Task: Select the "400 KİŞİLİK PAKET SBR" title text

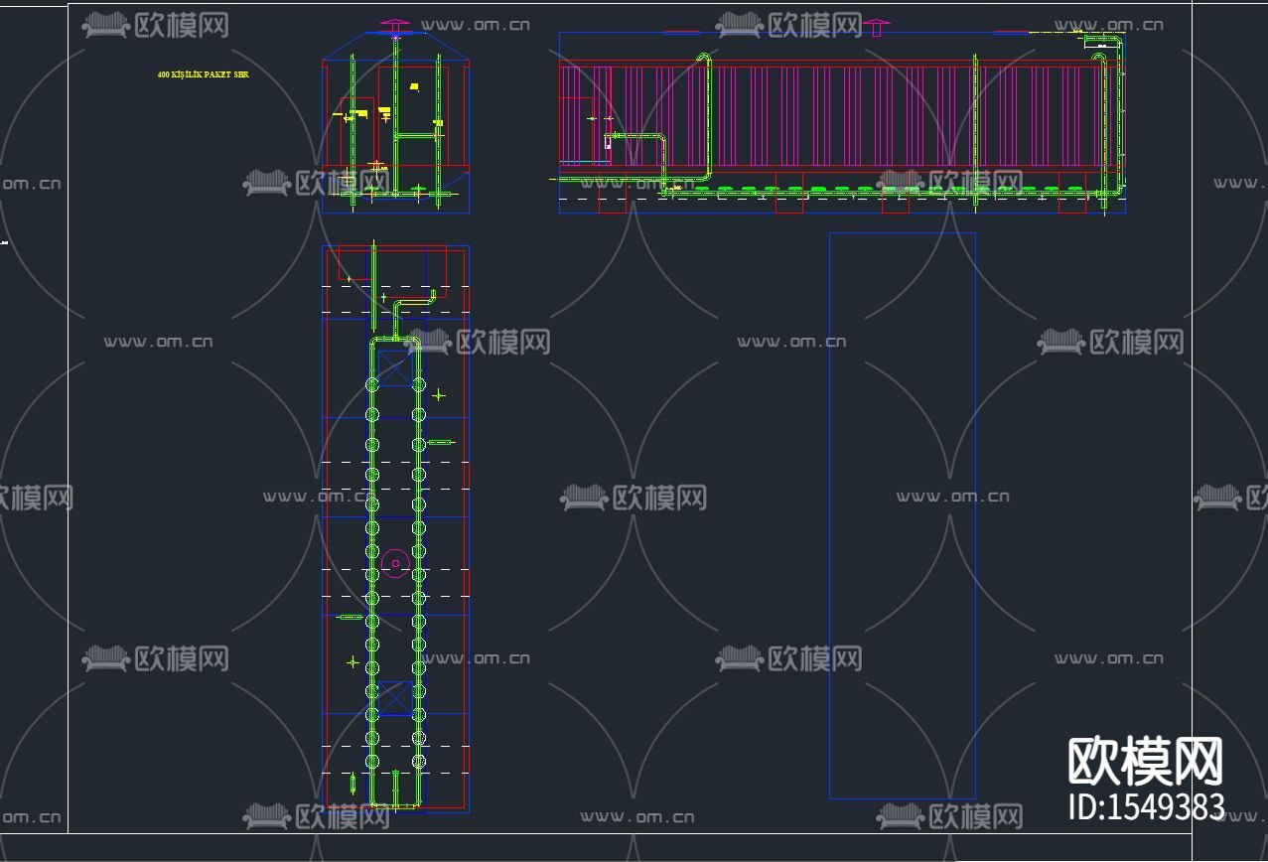Action: [x=203, y=74]
